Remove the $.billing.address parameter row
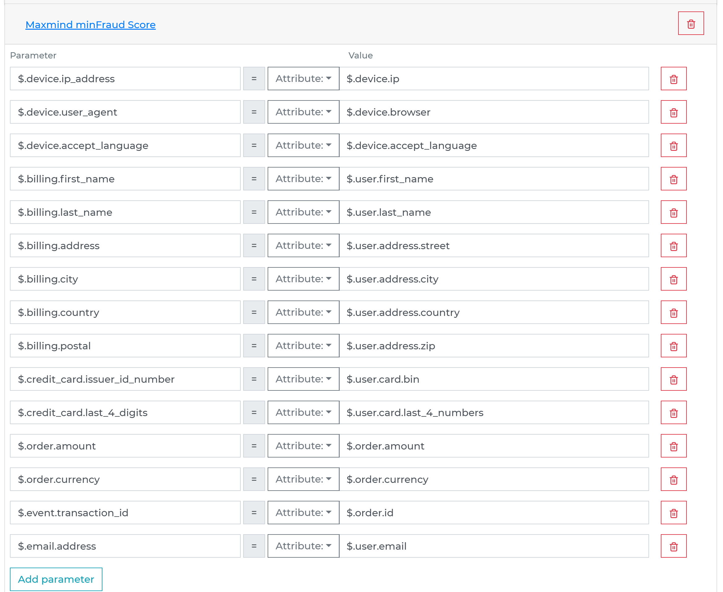This screenshot has height=592, width=723. coord(673,246)
